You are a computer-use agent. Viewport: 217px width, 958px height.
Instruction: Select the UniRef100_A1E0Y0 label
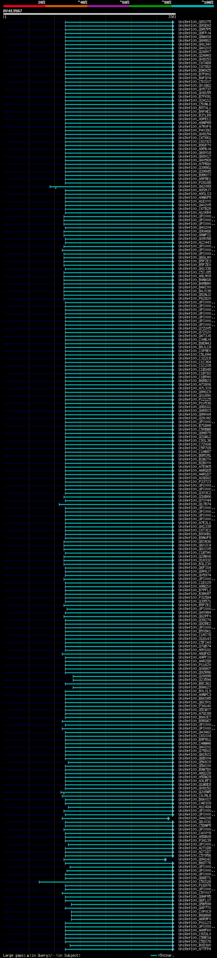[194, 201]
